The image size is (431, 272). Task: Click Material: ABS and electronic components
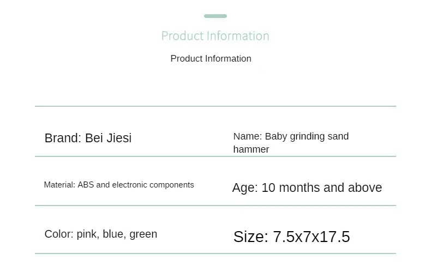pos(119,185)
